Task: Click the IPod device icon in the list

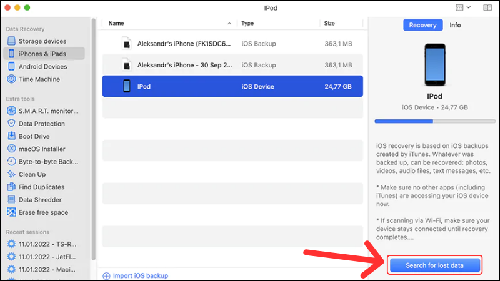Action: click(x=127, y=86)
